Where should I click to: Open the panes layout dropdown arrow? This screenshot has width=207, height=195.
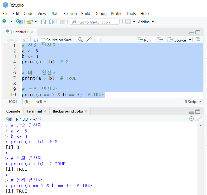[134, 22]
